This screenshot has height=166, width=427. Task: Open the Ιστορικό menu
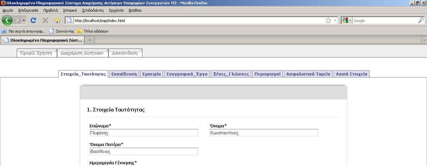(x=70, y=10)
